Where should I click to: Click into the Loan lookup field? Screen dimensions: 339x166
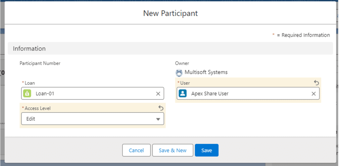pyautogui.click(x=93, y=93)
